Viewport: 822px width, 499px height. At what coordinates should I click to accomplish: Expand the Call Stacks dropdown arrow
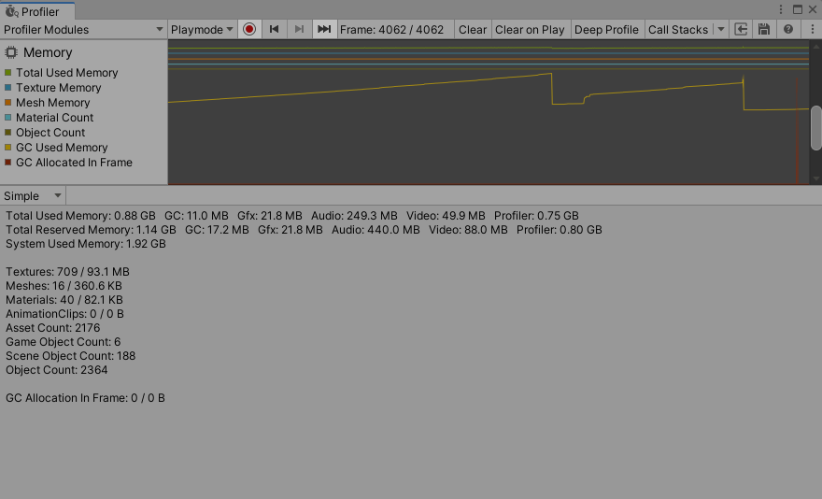click(x=720, y=29)
